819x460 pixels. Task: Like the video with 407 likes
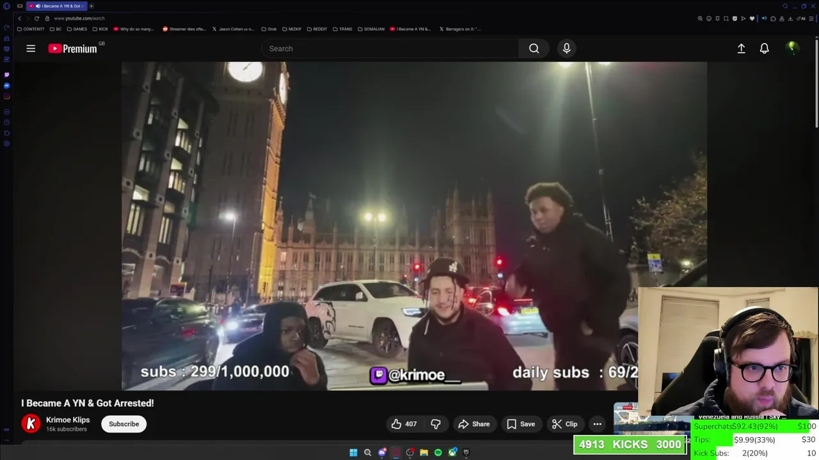[404, 424]
